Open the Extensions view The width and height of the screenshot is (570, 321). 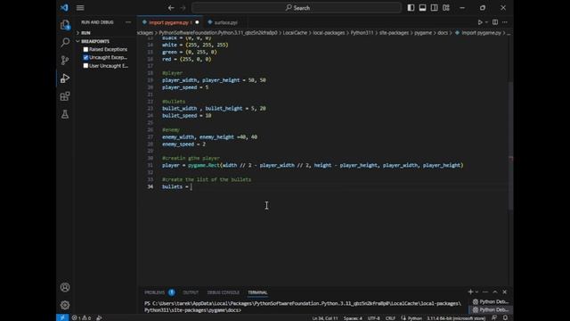click(x=65, y=96)
